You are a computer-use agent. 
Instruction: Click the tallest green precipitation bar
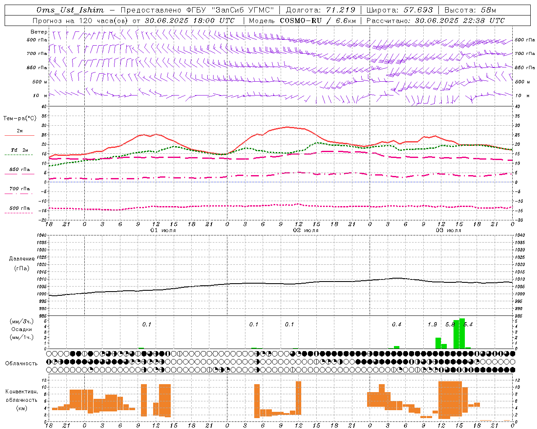click(x=462, y=333)
